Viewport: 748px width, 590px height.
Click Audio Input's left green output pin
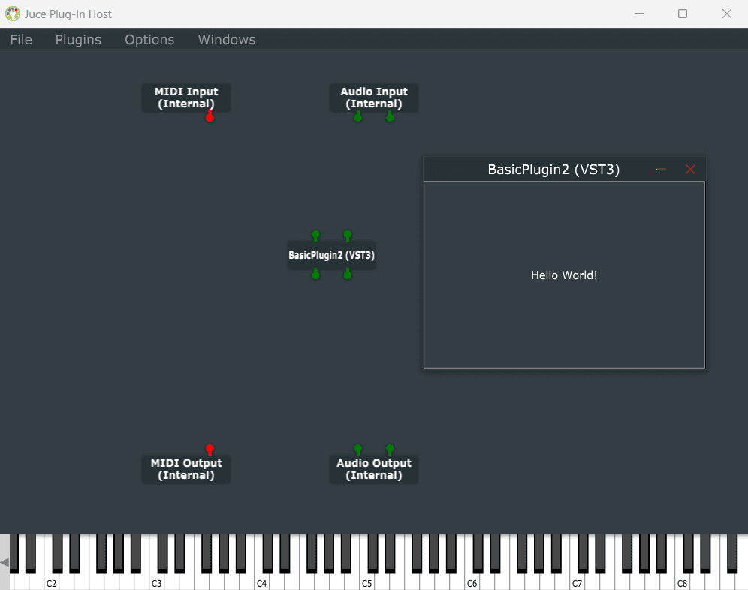[x=358, y=117]
